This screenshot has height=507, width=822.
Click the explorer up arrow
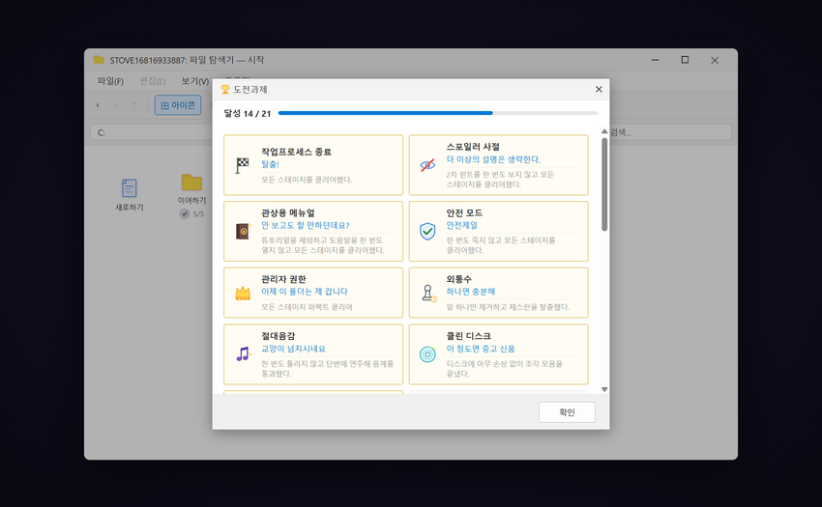(134, 105)
